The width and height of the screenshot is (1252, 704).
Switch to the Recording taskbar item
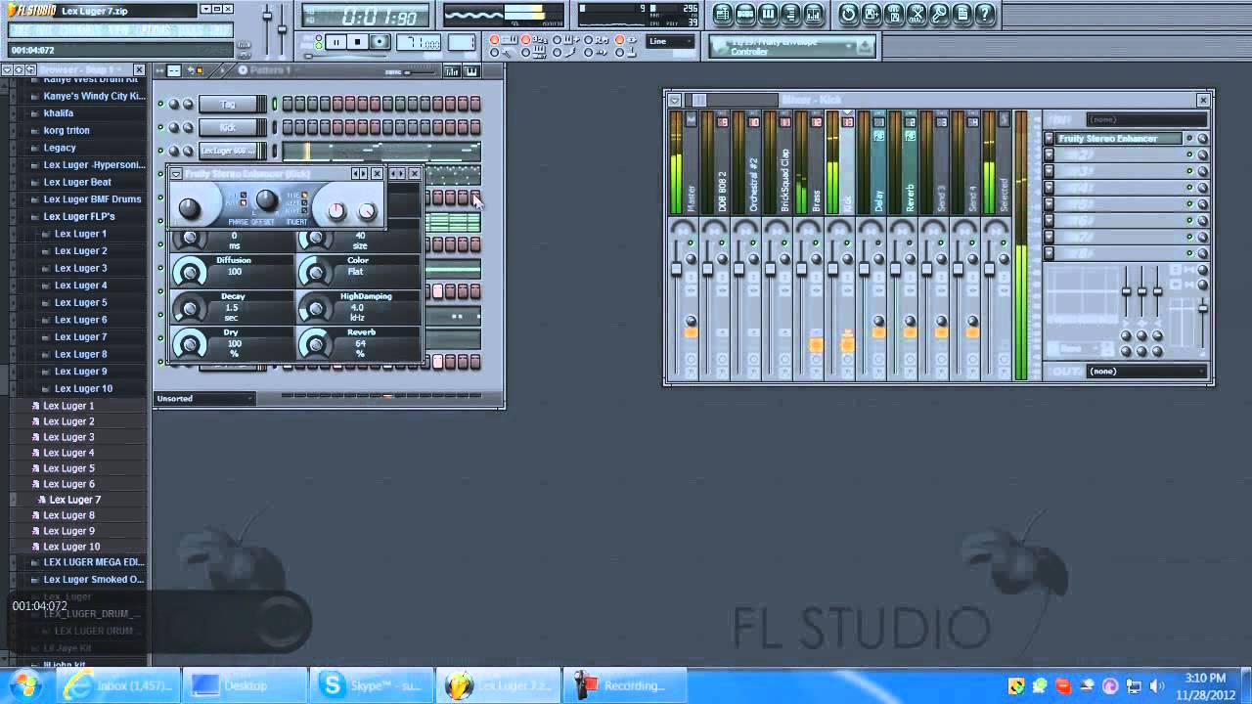[x=624, y=685]
